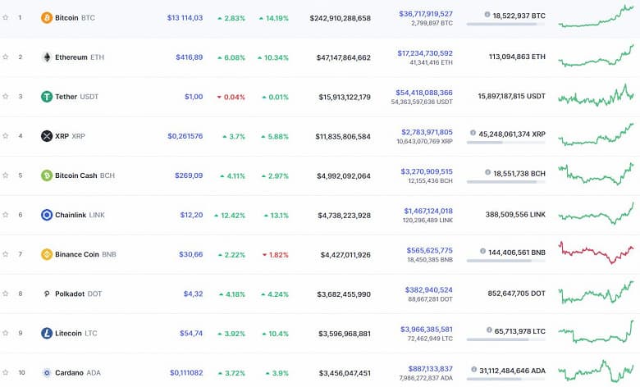
Task: Toggle the watchlist star for Tether
Action: pyautogui.click(x=5, y=97)
